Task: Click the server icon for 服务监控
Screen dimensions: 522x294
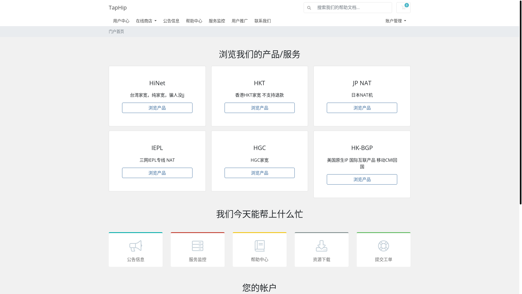Action: pos(198,246)
